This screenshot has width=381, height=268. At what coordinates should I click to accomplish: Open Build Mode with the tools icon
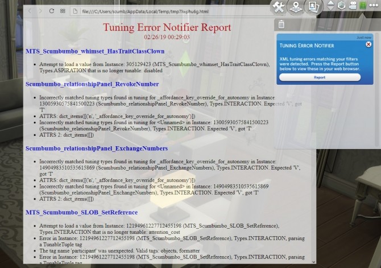279,7
